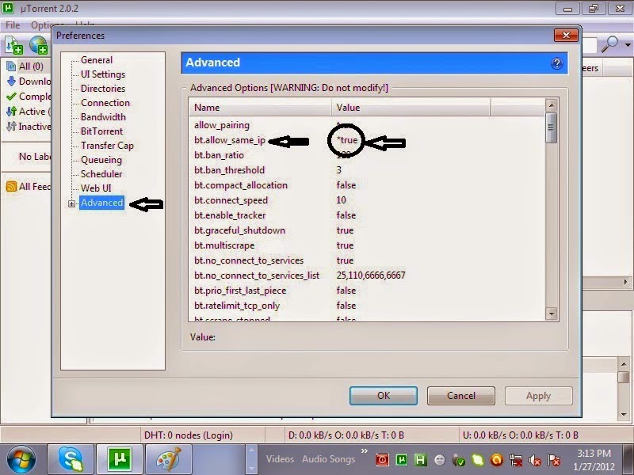Viewport: 634px width, 475px height.
Task: Click the red square tray icon
Action: coord(382,460)
